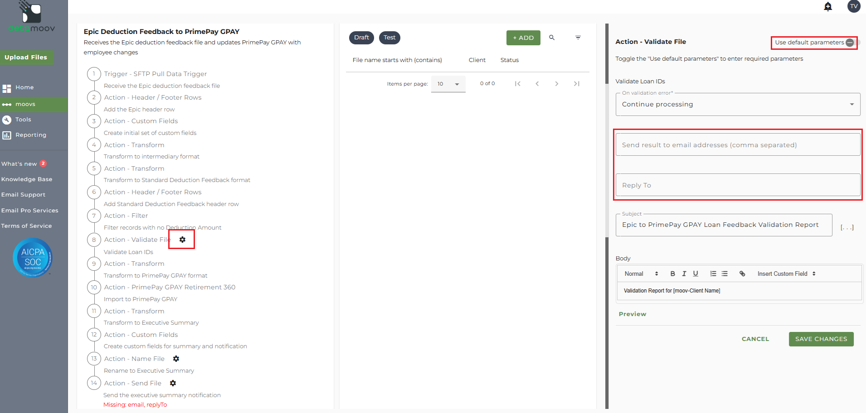This screenshot has width=866, height=413.
Task: Open the Normal text style dropdown
Action: click(x=641, y=274)
